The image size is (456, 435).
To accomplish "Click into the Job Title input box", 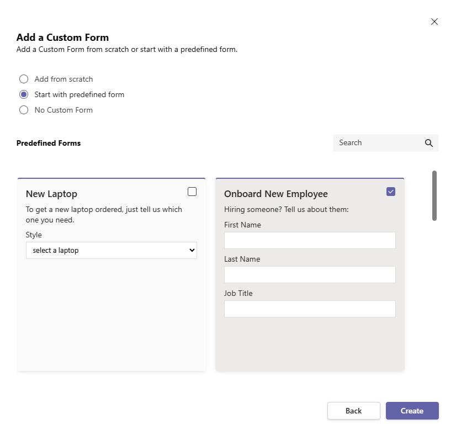I will [310, 309].
